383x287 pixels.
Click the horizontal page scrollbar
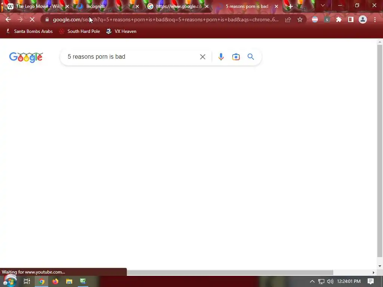[230, 272]
